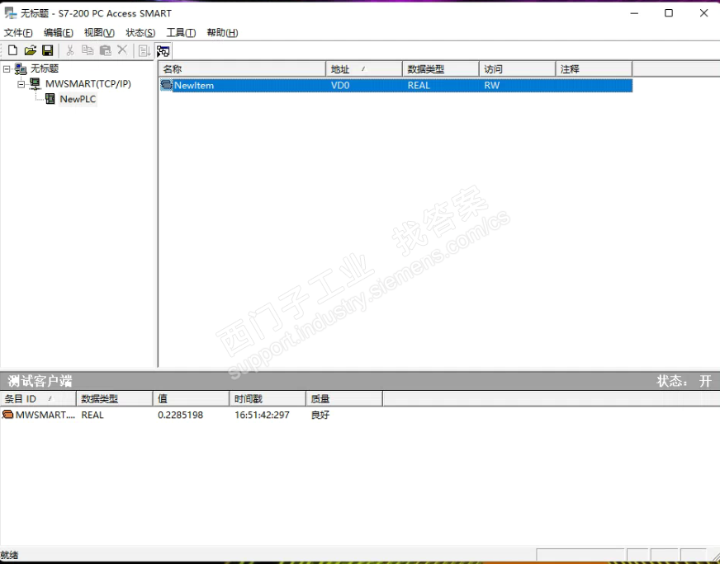
Task: Sort by the 注释 column header
Action: [594, 69]
